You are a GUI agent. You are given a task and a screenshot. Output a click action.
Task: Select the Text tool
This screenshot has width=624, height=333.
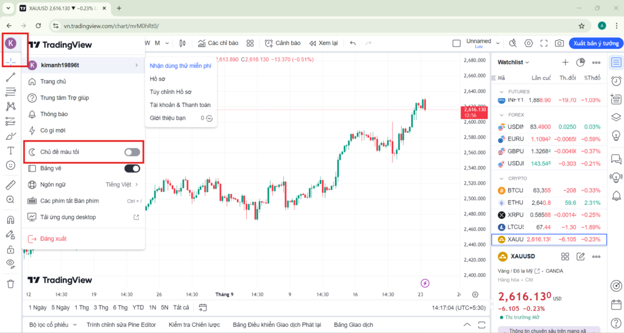[x=11, y=151]
